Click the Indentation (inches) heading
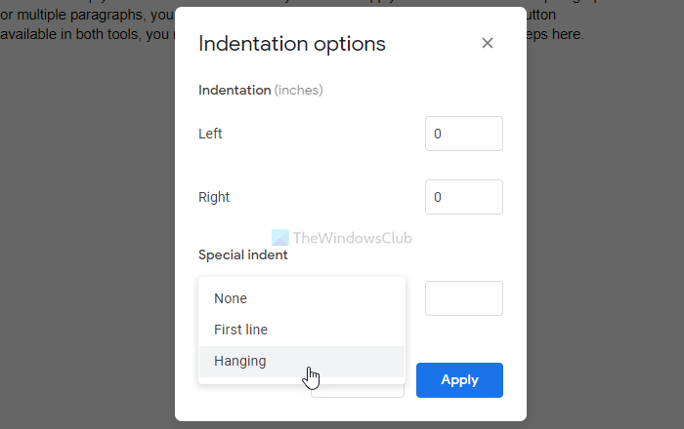 pyautogui.click(x=260, y=91)
